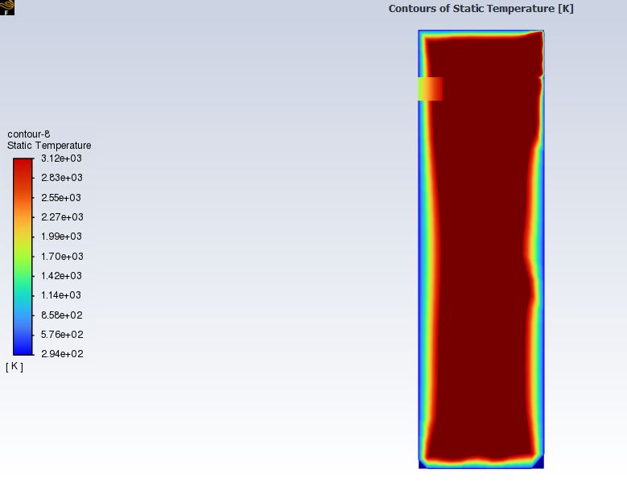Screen dimensions: 627x494
Task: Click the Fluent logo icon in the corner
Action: [6, 7]
